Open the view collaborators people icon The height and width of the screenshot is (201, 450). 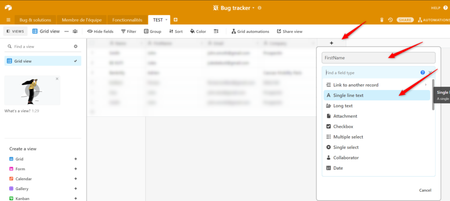[75, 31]
